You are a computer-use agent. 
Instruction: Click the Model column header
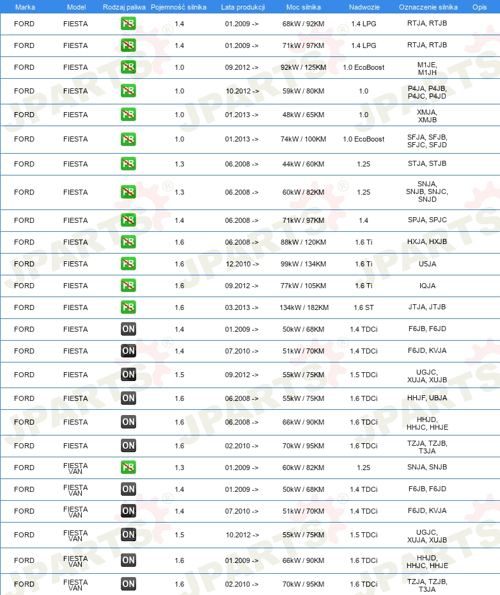[x=76, y=7]
